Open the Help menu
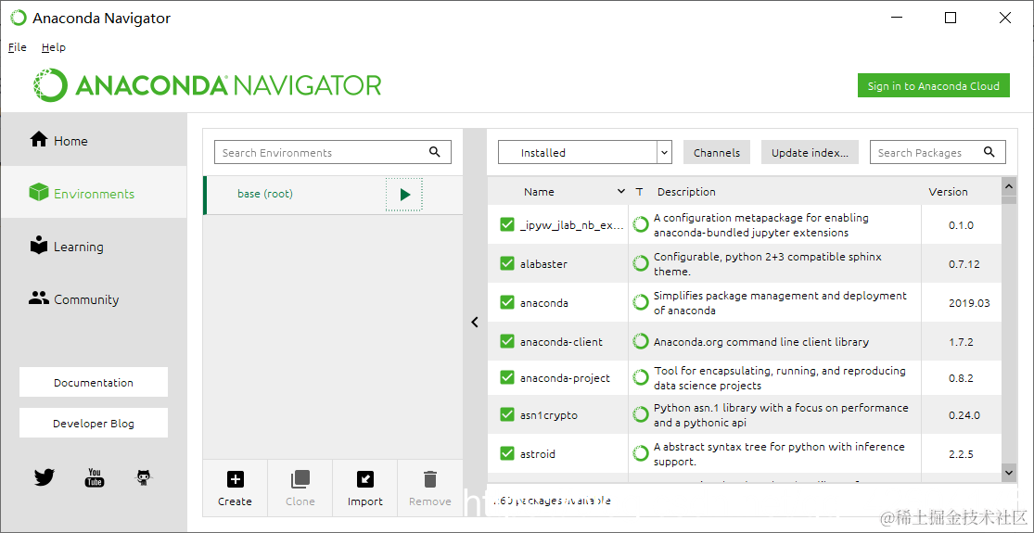 [54, 47]
